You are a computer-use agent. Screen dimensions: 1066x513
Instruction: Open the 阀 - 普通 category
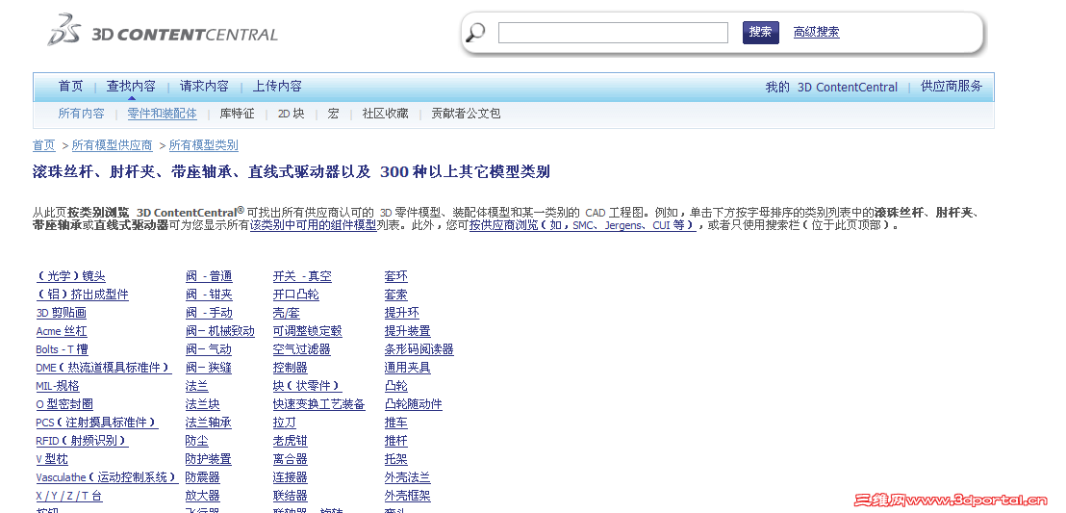209,276
